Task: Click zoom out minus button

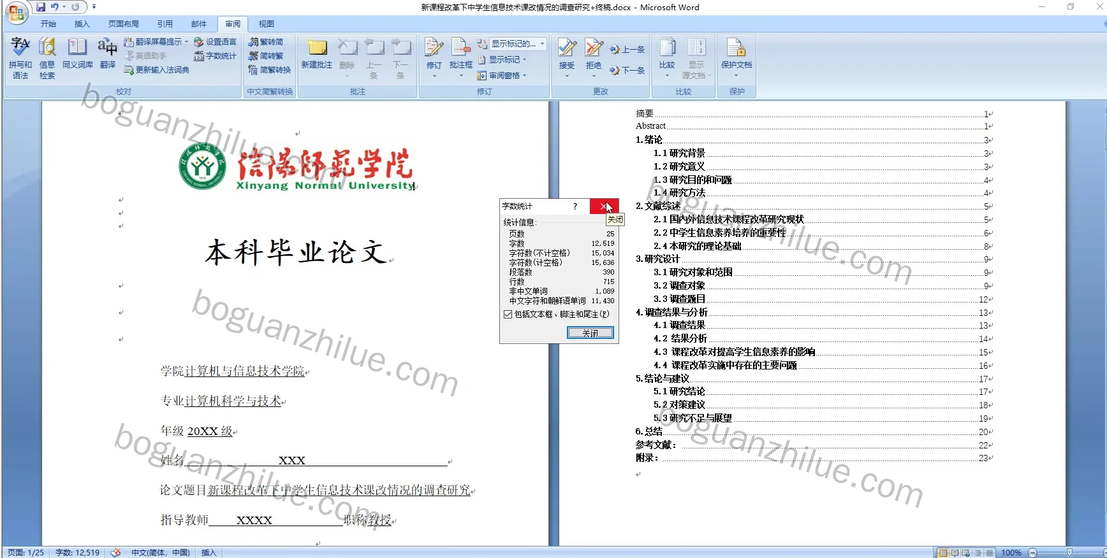Action: (1032, 552)
